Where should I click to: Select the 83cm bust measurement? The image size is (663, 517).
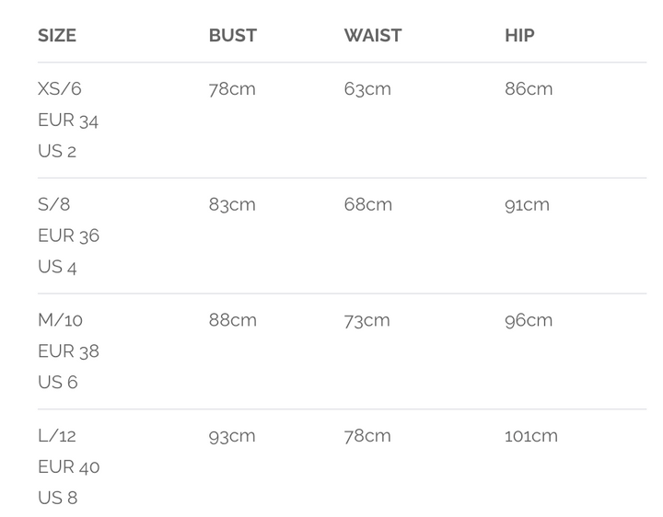click(232, 204)
